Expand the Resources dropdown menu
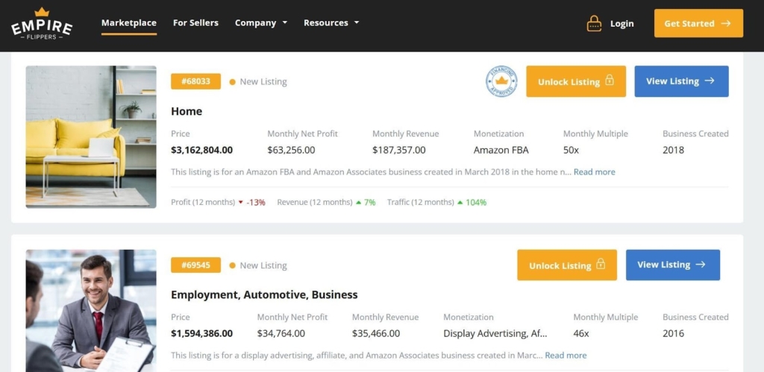Image resolution: width=764 pixels, height=372 pixels. [331, 23]
